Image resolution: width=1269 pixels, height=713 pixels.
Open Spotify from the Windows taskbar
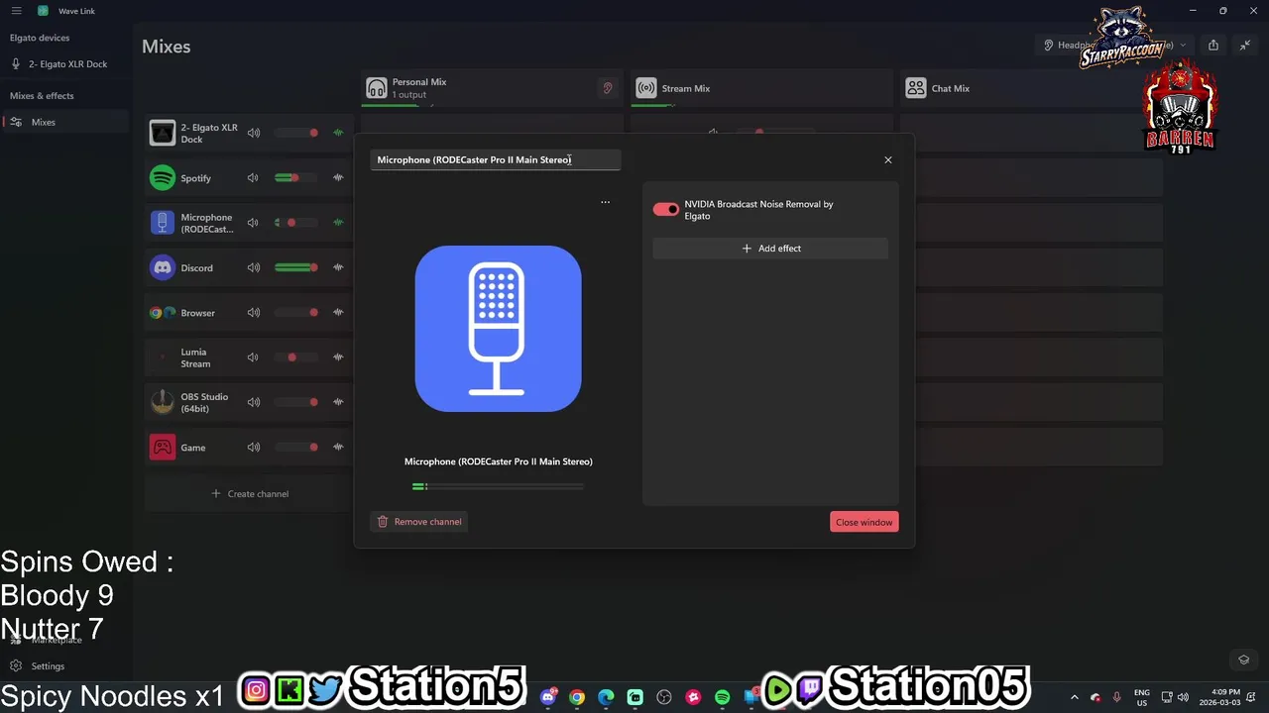722,697
